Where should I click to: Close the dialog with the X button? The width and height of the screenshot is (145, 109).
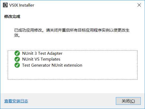tap(139, 5)
